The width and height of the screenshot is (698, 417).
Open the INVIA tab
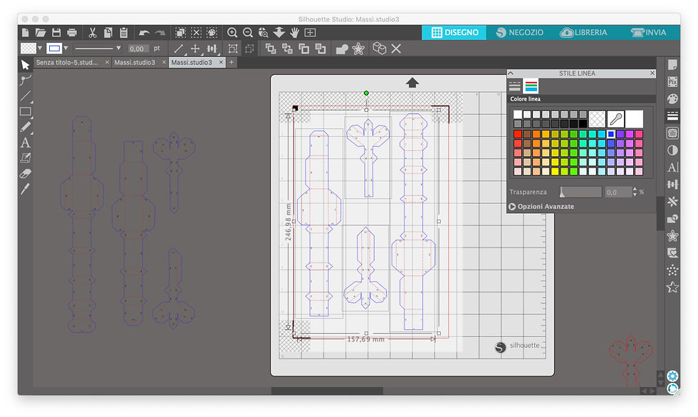pyautogui.click(x=649, y=33)
